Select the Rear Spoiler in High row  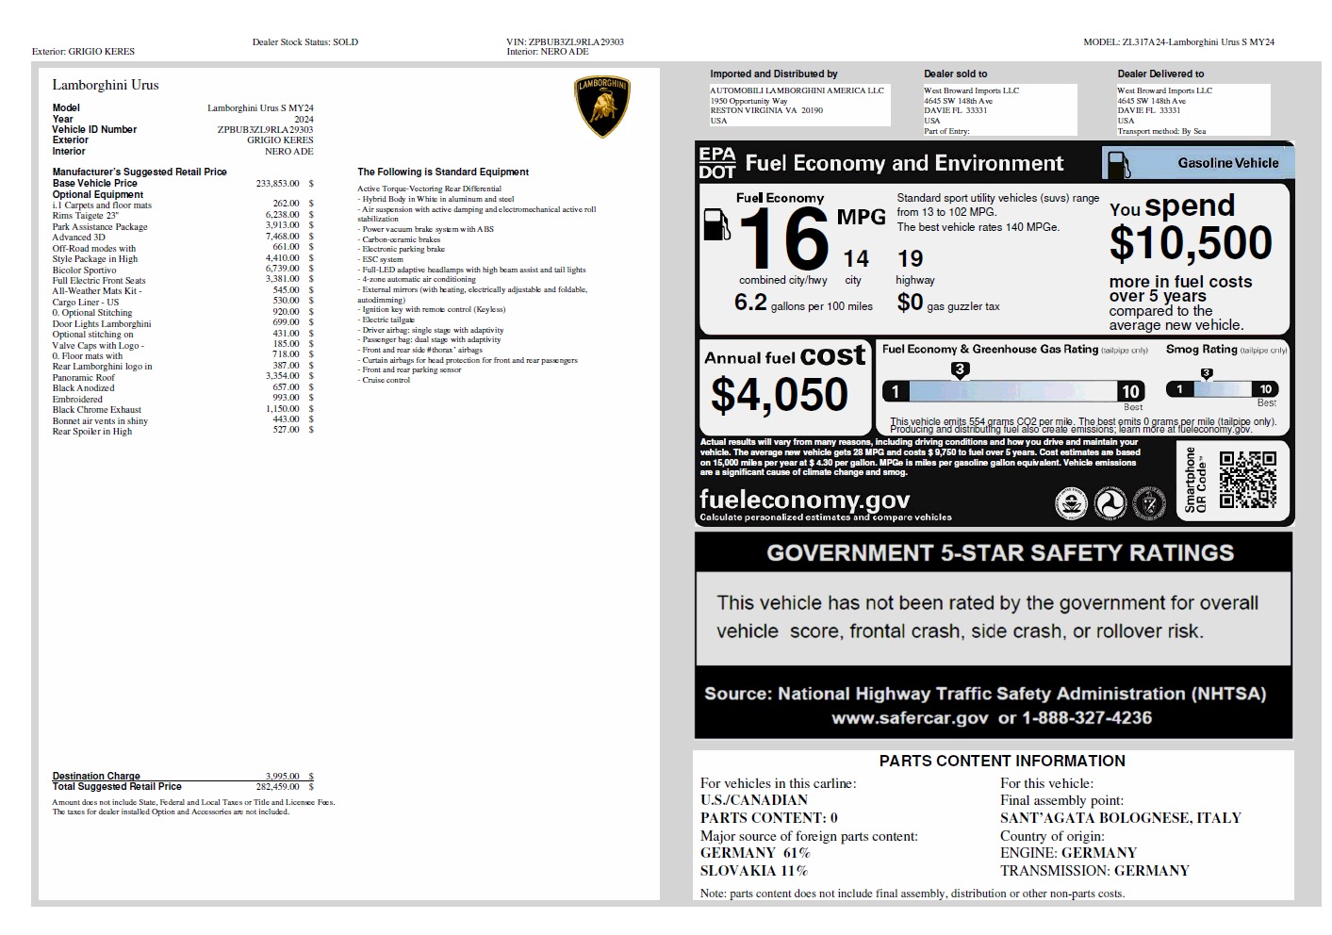click(183, 431)
